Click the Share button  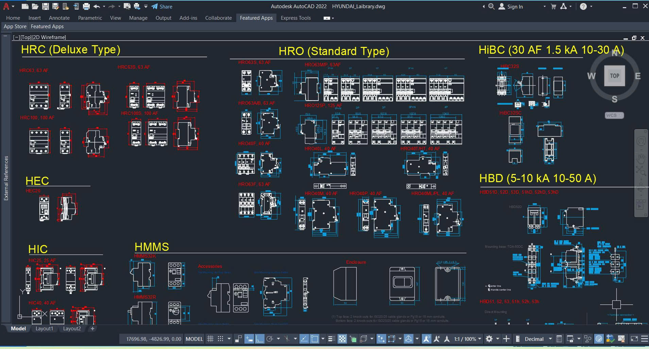[x=162, y=6]
